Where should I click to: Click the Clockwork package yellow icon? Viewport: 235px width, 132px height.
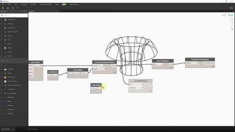5,77
